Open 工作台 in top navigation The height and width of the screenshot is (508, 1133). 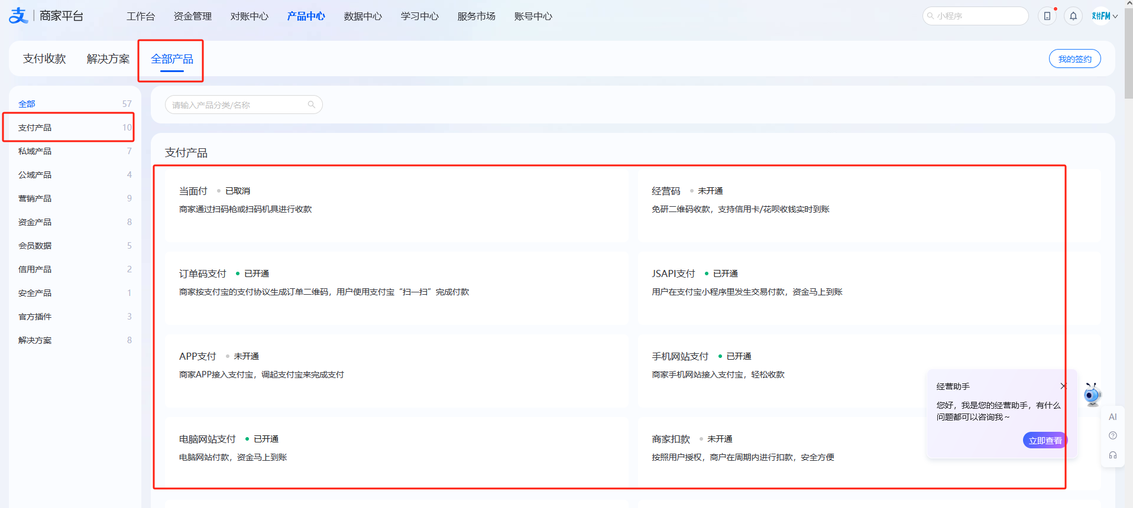tap(141, 16)
